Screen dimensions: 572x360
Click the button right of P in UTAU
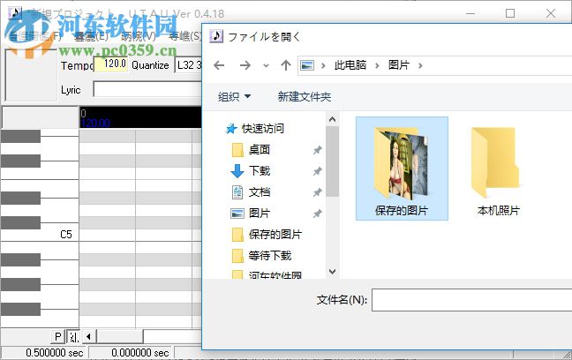[73, 337]
